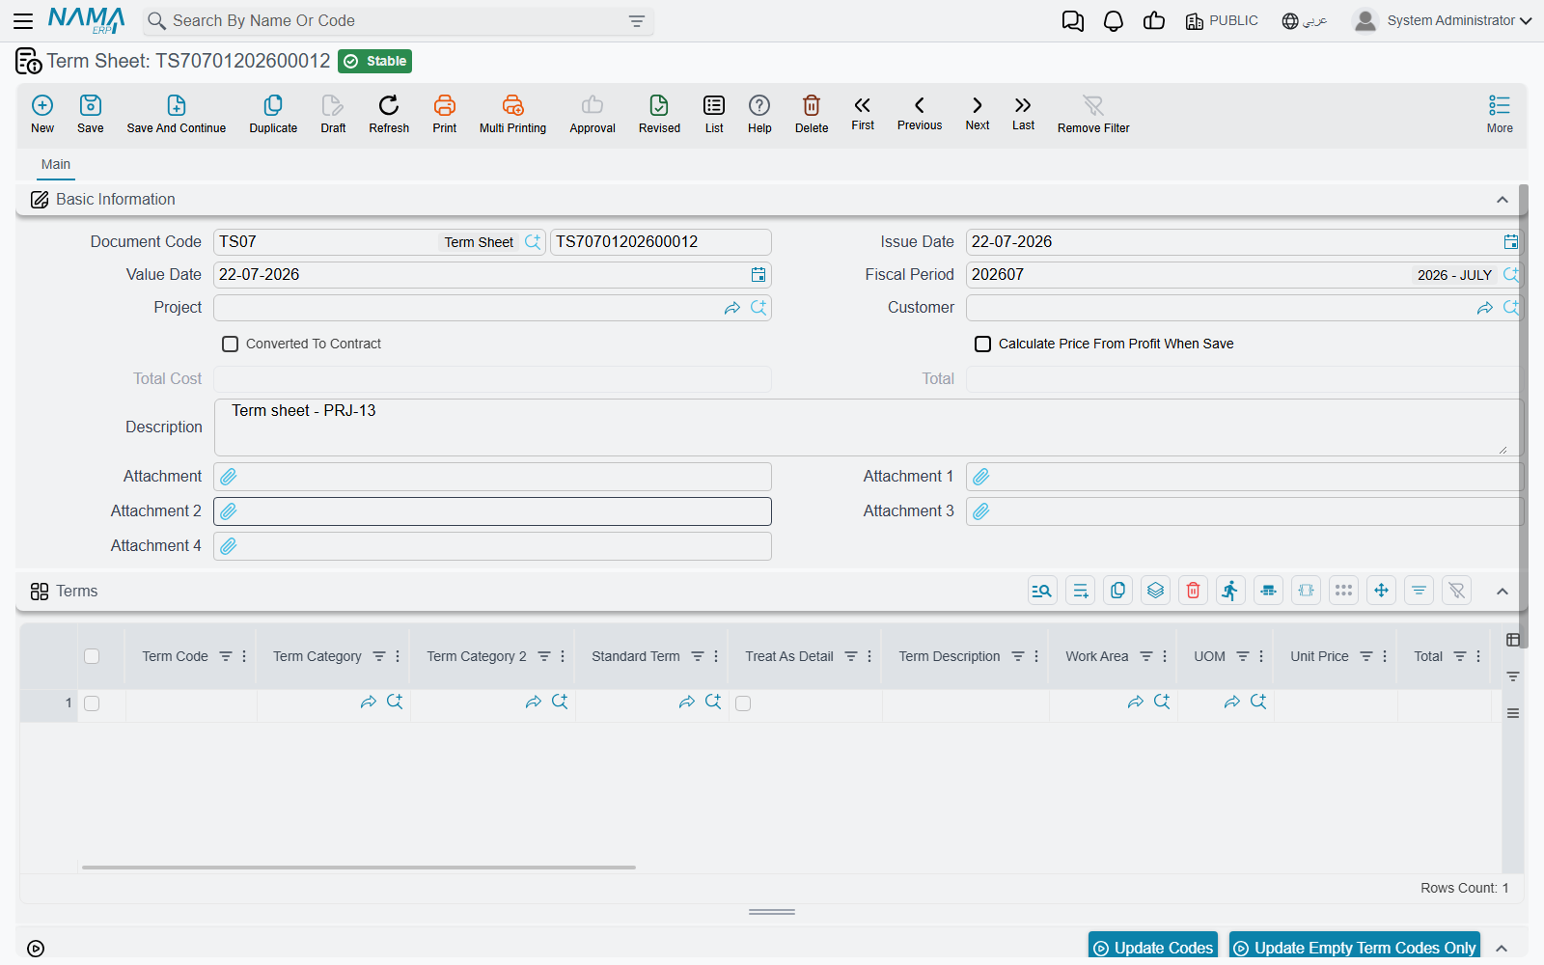This screenshot has width=1544, height=965.
Task: Click the Attachment 2 input field
Action: click(492, 511)
